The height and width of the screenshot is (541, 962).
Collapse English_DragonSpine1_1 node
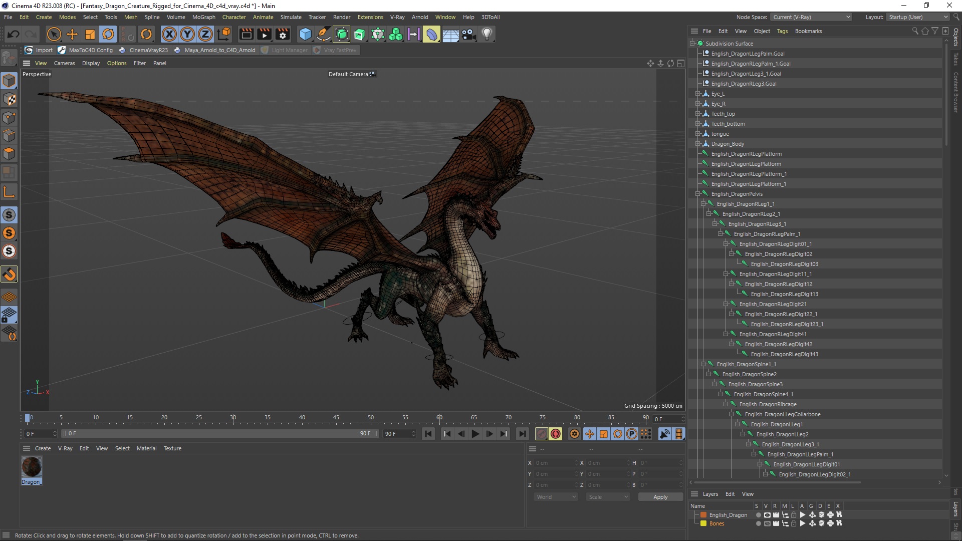tap(703, 364)
